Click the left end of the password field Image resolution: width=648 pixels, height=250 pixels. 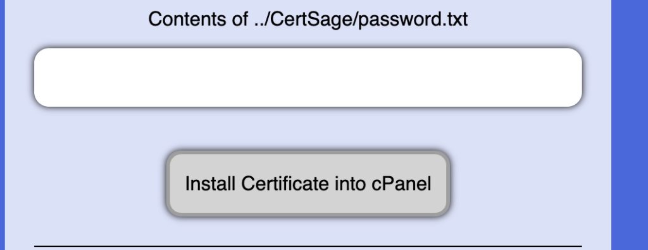point(46,78)
